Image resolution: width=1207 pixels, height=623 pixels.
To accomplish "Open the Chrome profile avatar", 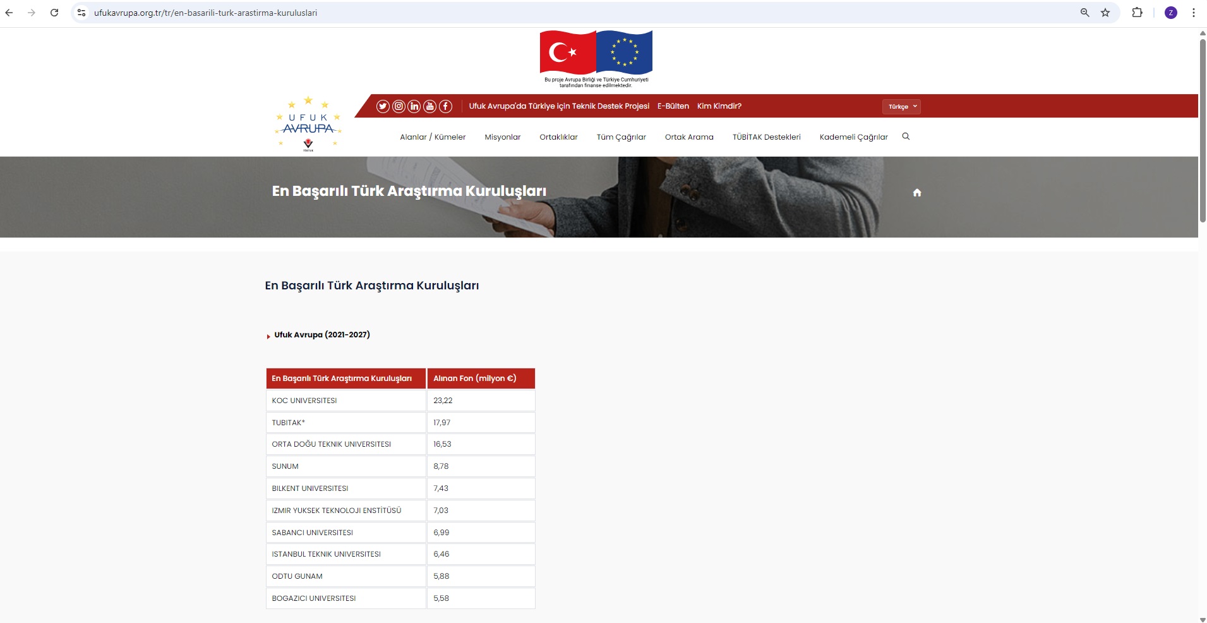I will click(x=1171, y=13).
